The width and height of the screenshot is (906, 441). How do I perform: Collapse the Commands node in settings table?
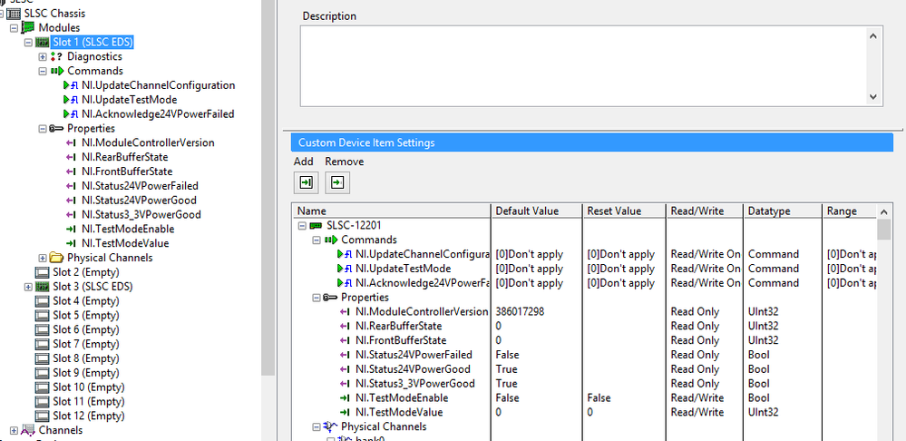tap(316, 240)
